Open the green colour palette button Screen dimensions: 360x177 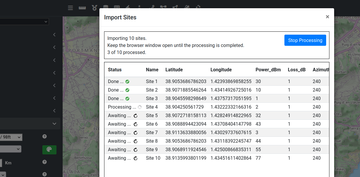(49, 150)
